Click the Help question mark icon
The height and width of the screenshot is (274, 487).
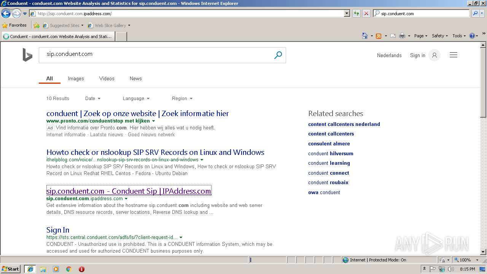click(x=472, y=36)
